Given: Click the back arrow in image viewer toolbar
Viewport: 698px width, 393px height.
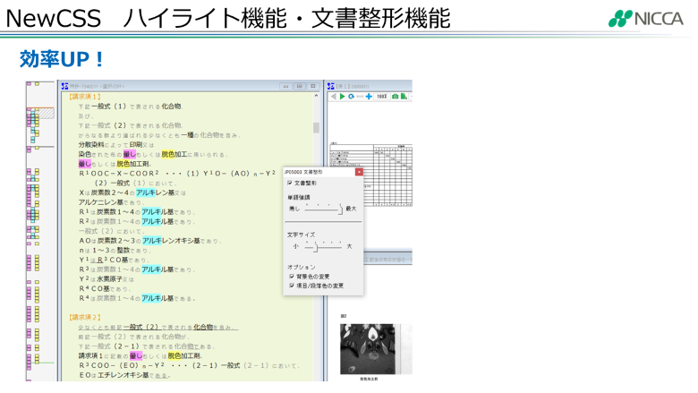Looking at the screenshot, I should pos(333,96).
